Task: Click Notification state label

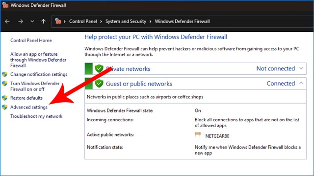Action: [105, 147]
